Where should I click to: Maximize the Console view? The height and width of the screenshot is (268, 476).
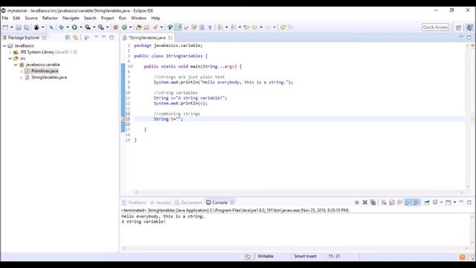[x=469, y=202]
